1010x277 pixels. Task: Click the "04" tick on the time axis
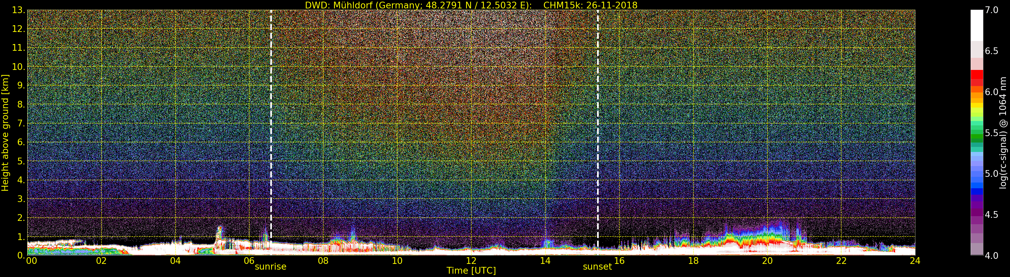tap(175, 261)
